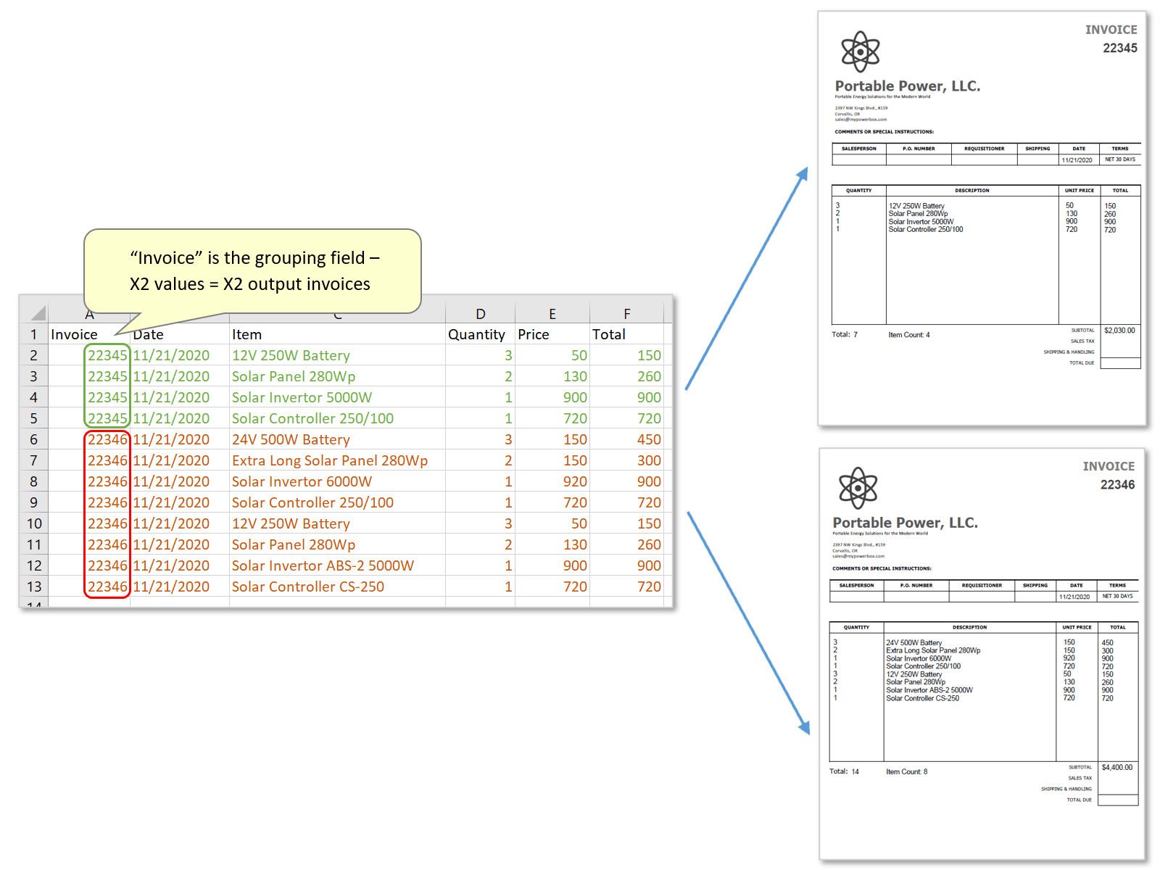
Task: Click the "Invoice" header cell in row 1
Action: 75,334
